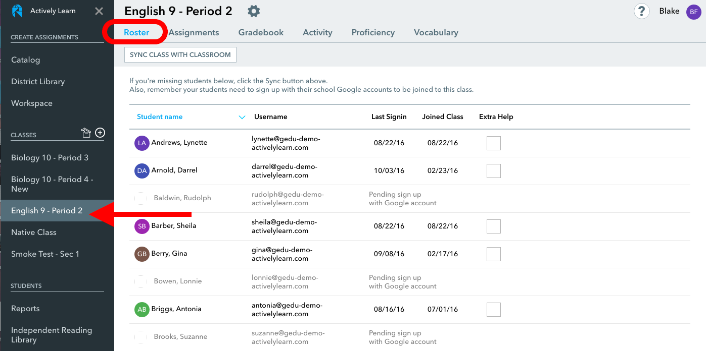Enable Extra Help for Briggs, Antonia
The width and height of the screenshot is (706, 351).
tap(494, 310)
